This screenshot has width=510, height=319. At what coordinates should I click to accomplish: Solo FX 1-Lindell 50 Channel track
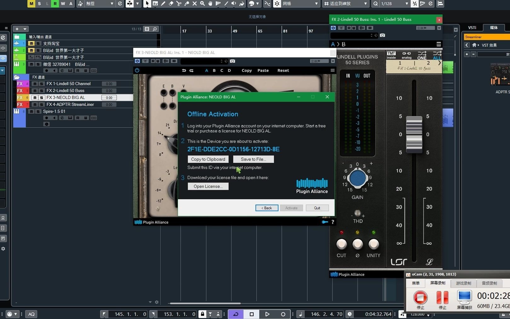pyautogui.click(x=41, y=84)
